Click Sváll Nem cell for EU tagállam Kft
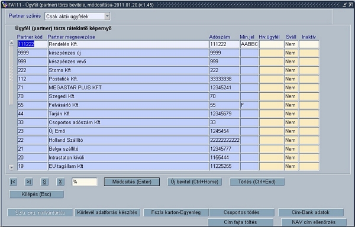 click(x=291, y=166)
